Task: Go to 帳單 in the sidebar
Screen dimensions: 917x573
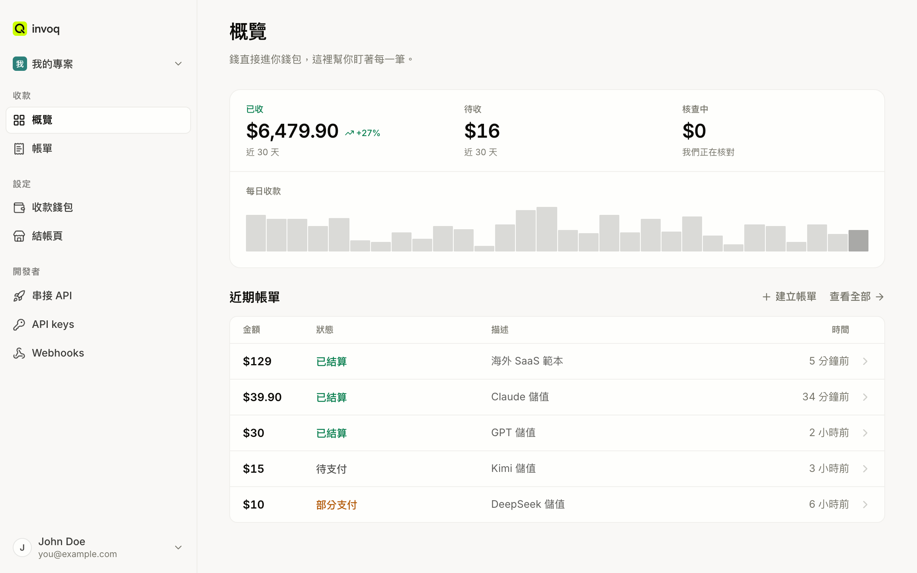Action: (98, 149)
